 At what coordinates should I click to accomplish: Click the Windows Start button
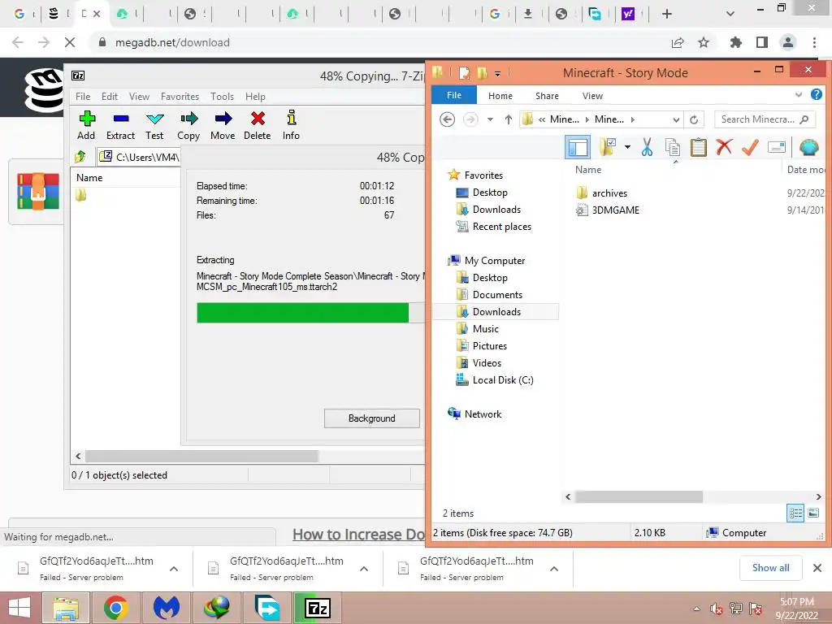pos(19,608)
